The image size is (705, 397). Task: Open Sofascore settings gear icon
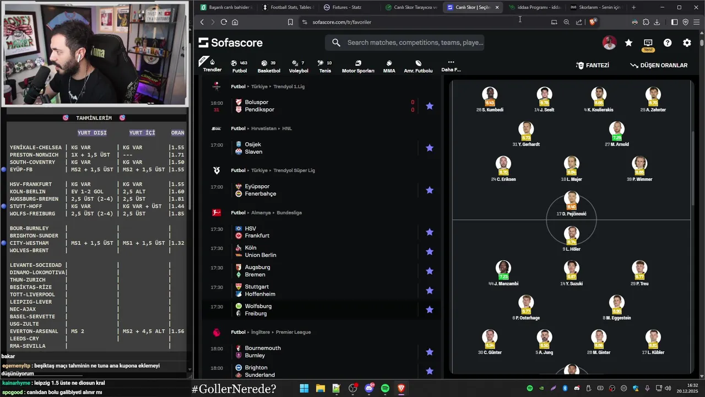point(687,42)
